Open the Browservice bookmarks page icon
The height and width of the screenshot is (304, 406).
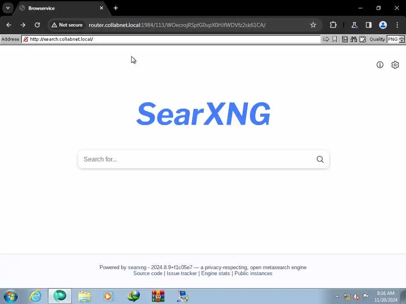(345, 39)
